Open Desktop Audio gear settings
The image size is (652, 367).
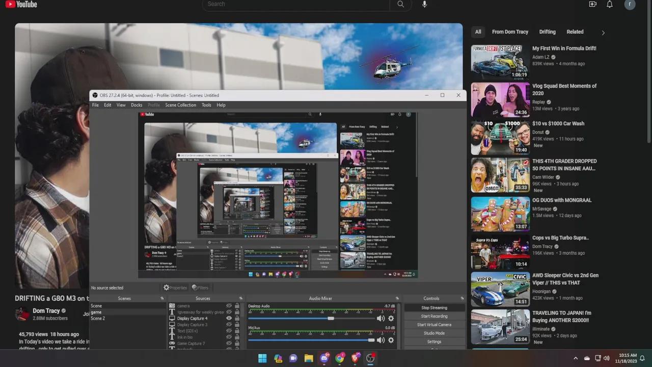tap(391, 319)
